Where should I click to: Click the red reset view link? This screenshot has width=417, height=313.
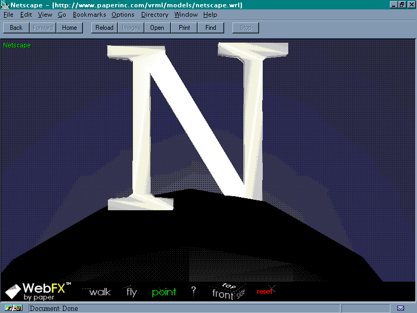tap(265, 292)
